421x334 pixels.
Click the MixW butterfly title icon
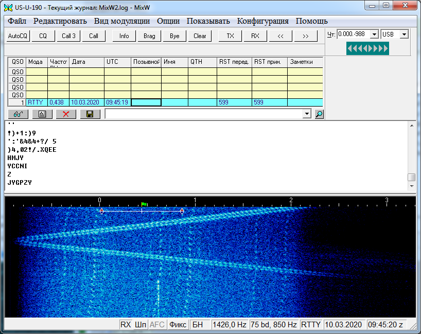[8, 8]
